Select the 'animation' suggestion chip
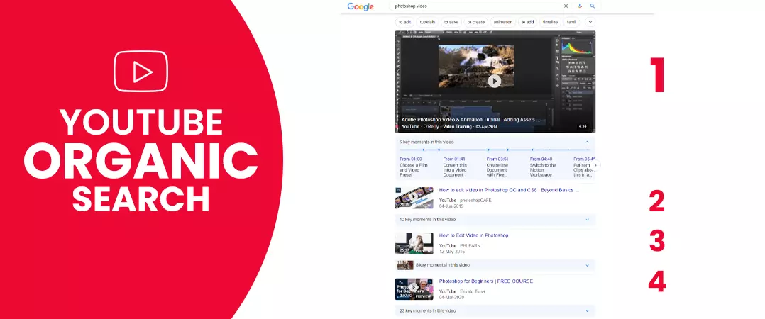Viewport: 765px width, 319px height. tap(502, 22)
